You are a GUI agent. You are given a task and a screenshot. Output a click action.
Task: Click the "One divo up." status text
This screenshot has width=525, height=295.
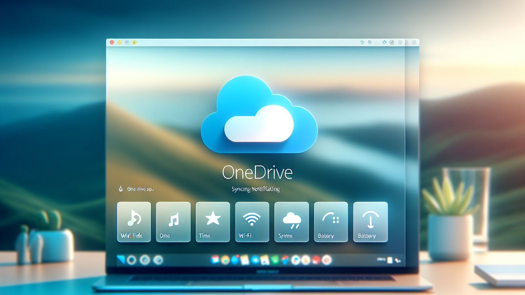pyautogui.click(x=140, y=189)
